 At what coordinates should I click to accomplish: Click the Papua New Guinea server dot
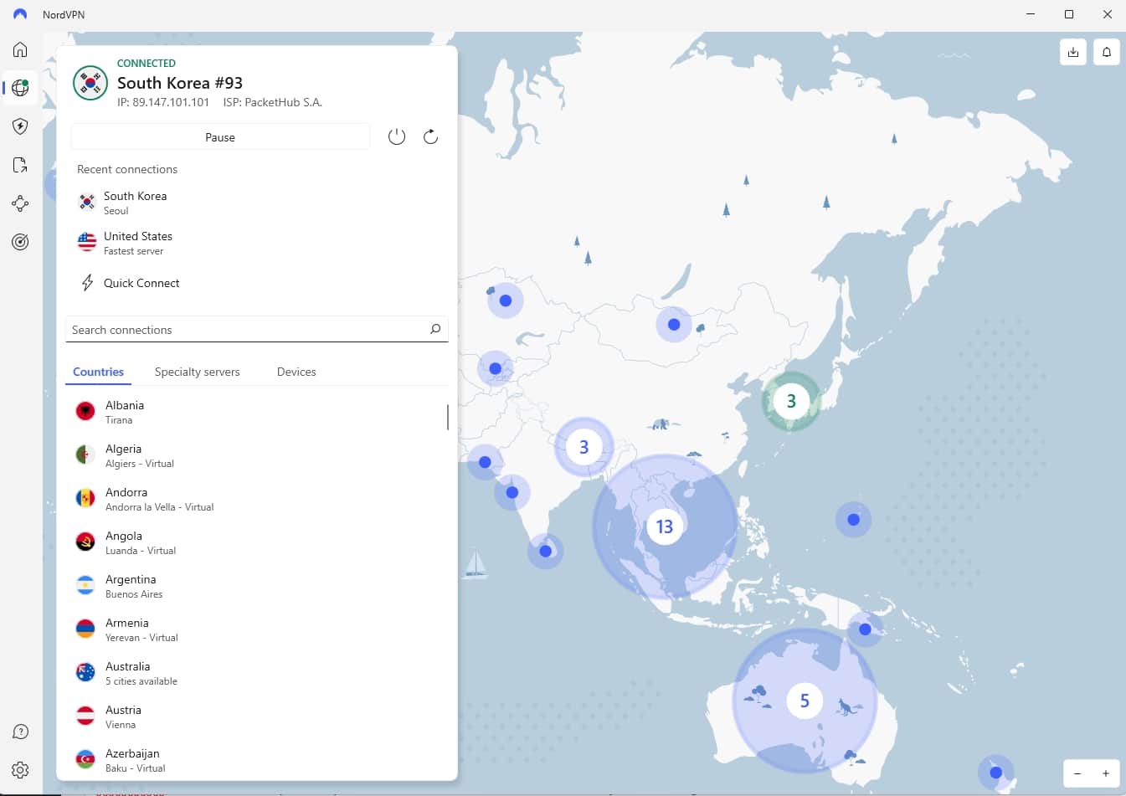pos(865,629)
